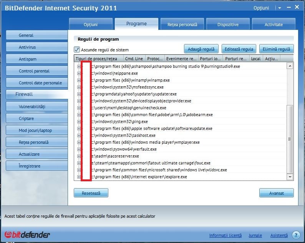The image size is (305, 243).
Task: Click the BitDefender logo
Action: pyautogui.click(x=27, y=235)
